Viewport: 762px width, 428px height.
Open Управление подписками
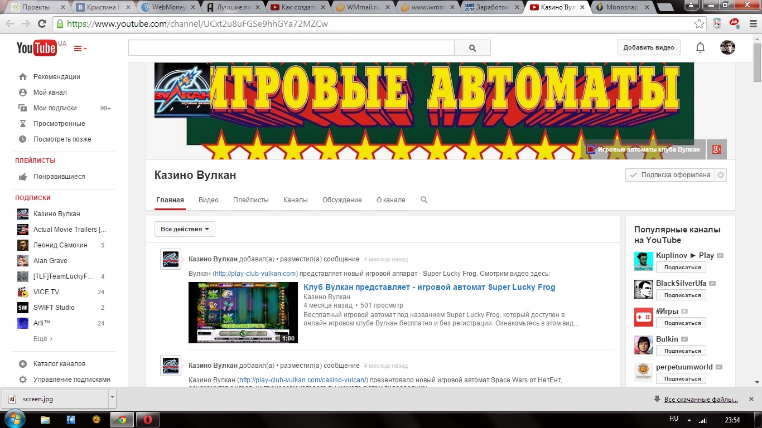click(x=71, y=380)
